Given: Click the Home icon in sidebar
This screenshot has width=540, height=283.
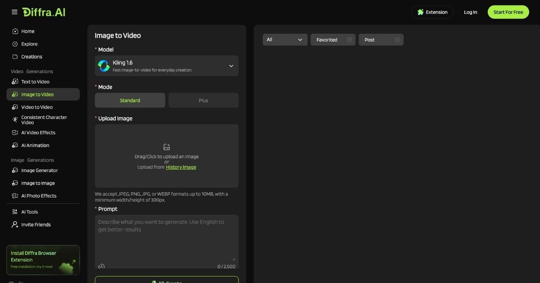Looking at the screenshot, I should [x=15, y=31].
